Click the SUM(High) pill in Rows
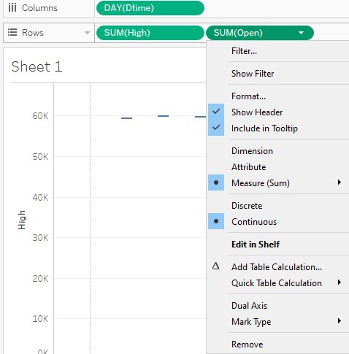 click(x=150, y=33)
